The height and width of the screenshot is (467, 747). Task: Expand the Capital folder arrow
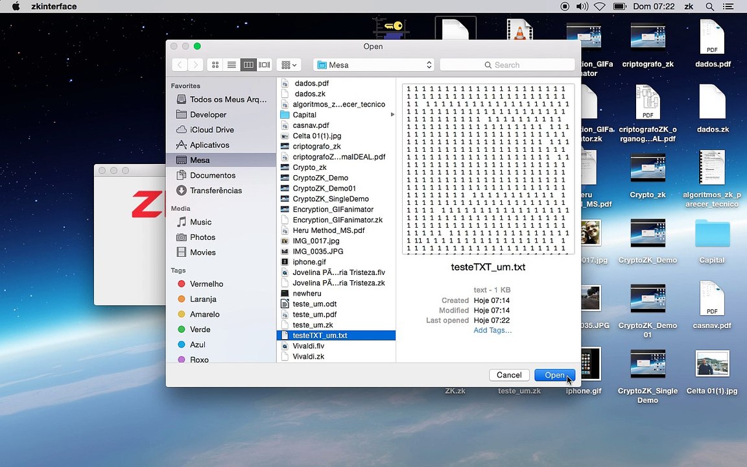[x=392, y=115]
